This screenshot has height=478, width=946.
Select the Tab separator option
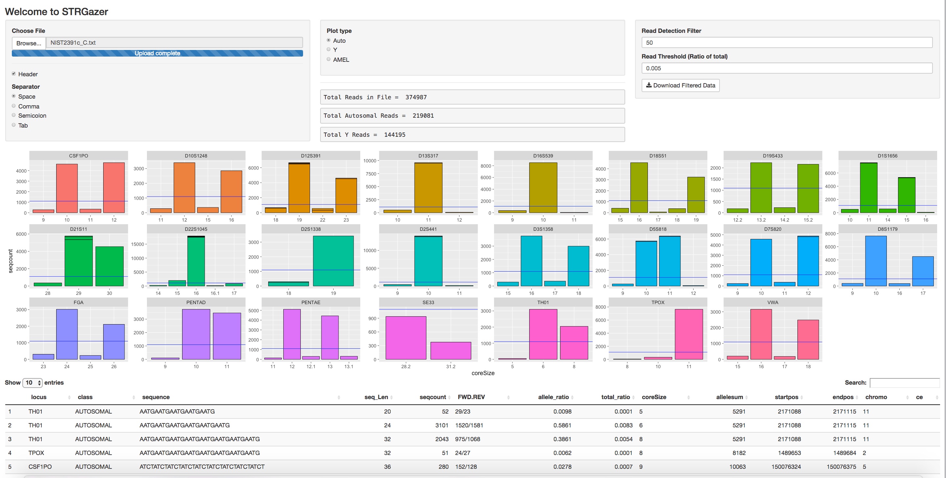[x=13, y=125]
